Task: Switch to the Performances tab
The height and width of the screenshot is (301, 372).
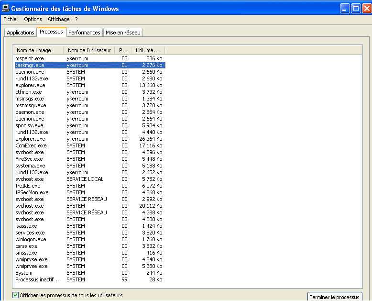Action: pos(84,33)
